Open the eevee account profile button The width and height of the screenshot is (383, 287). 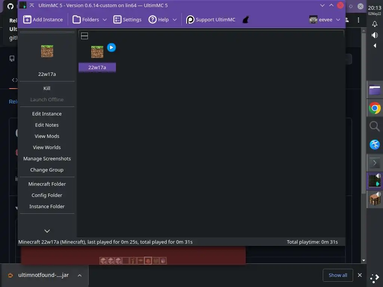[x=321, y=19]
